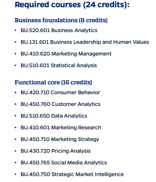Viewport: 156px width, 182px height.
Task: Click the BU.510.650 Data Analytics item
Action: pyautogui.click(x=54, y=116)
